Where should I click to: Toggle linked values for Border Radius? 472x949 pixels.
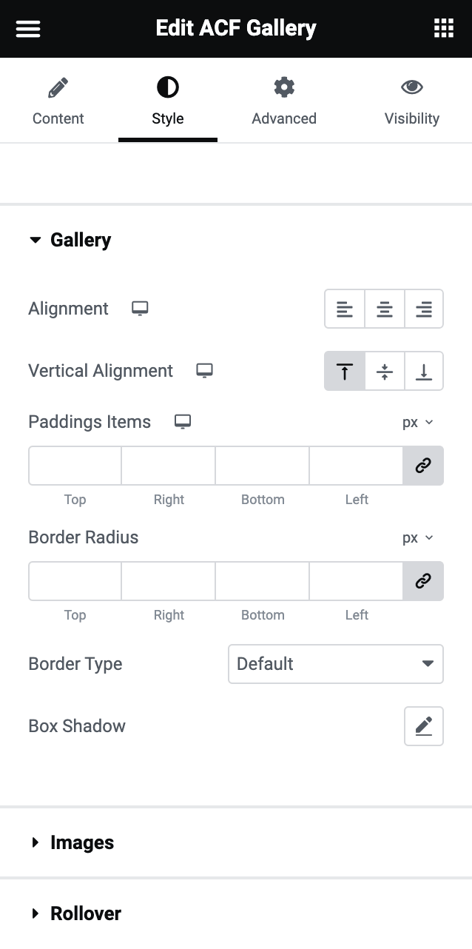[x=423, y=581]
